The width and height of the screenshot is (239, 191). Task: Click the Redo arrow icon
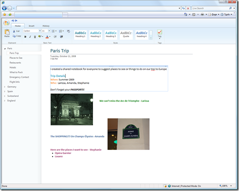coord(16,21)
